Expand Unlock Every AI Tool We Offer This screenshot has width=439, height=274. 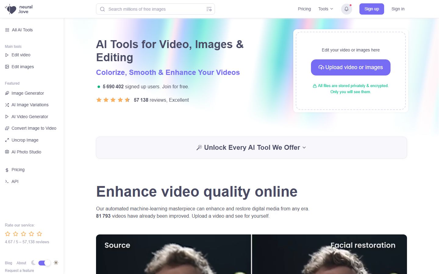coord(252,148)
